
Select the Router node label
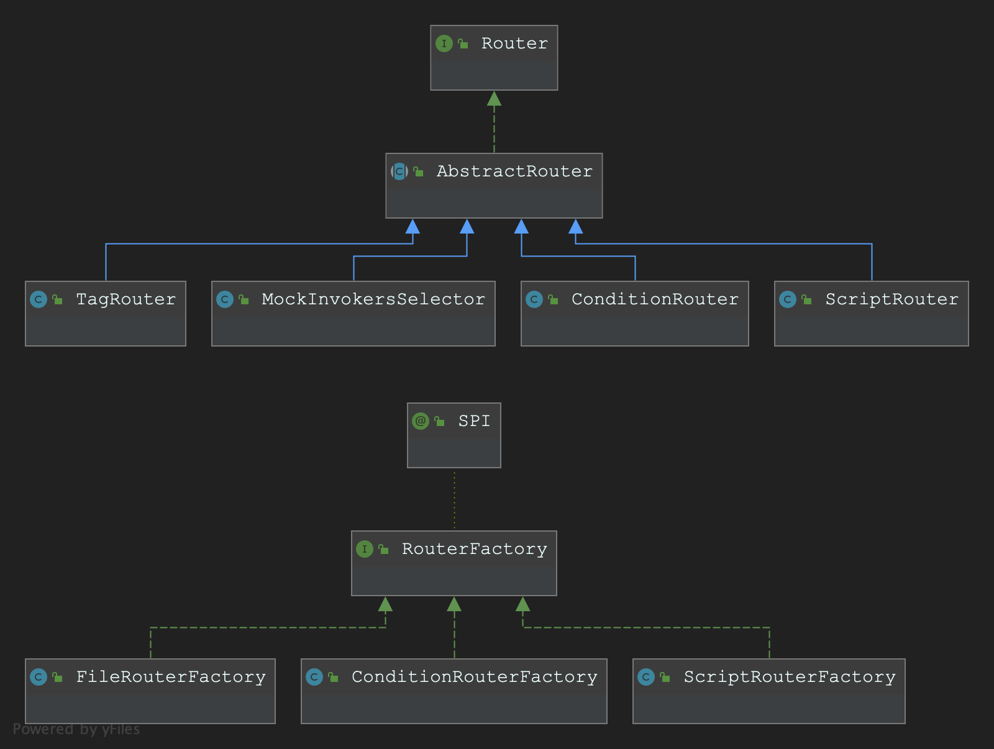514,43
